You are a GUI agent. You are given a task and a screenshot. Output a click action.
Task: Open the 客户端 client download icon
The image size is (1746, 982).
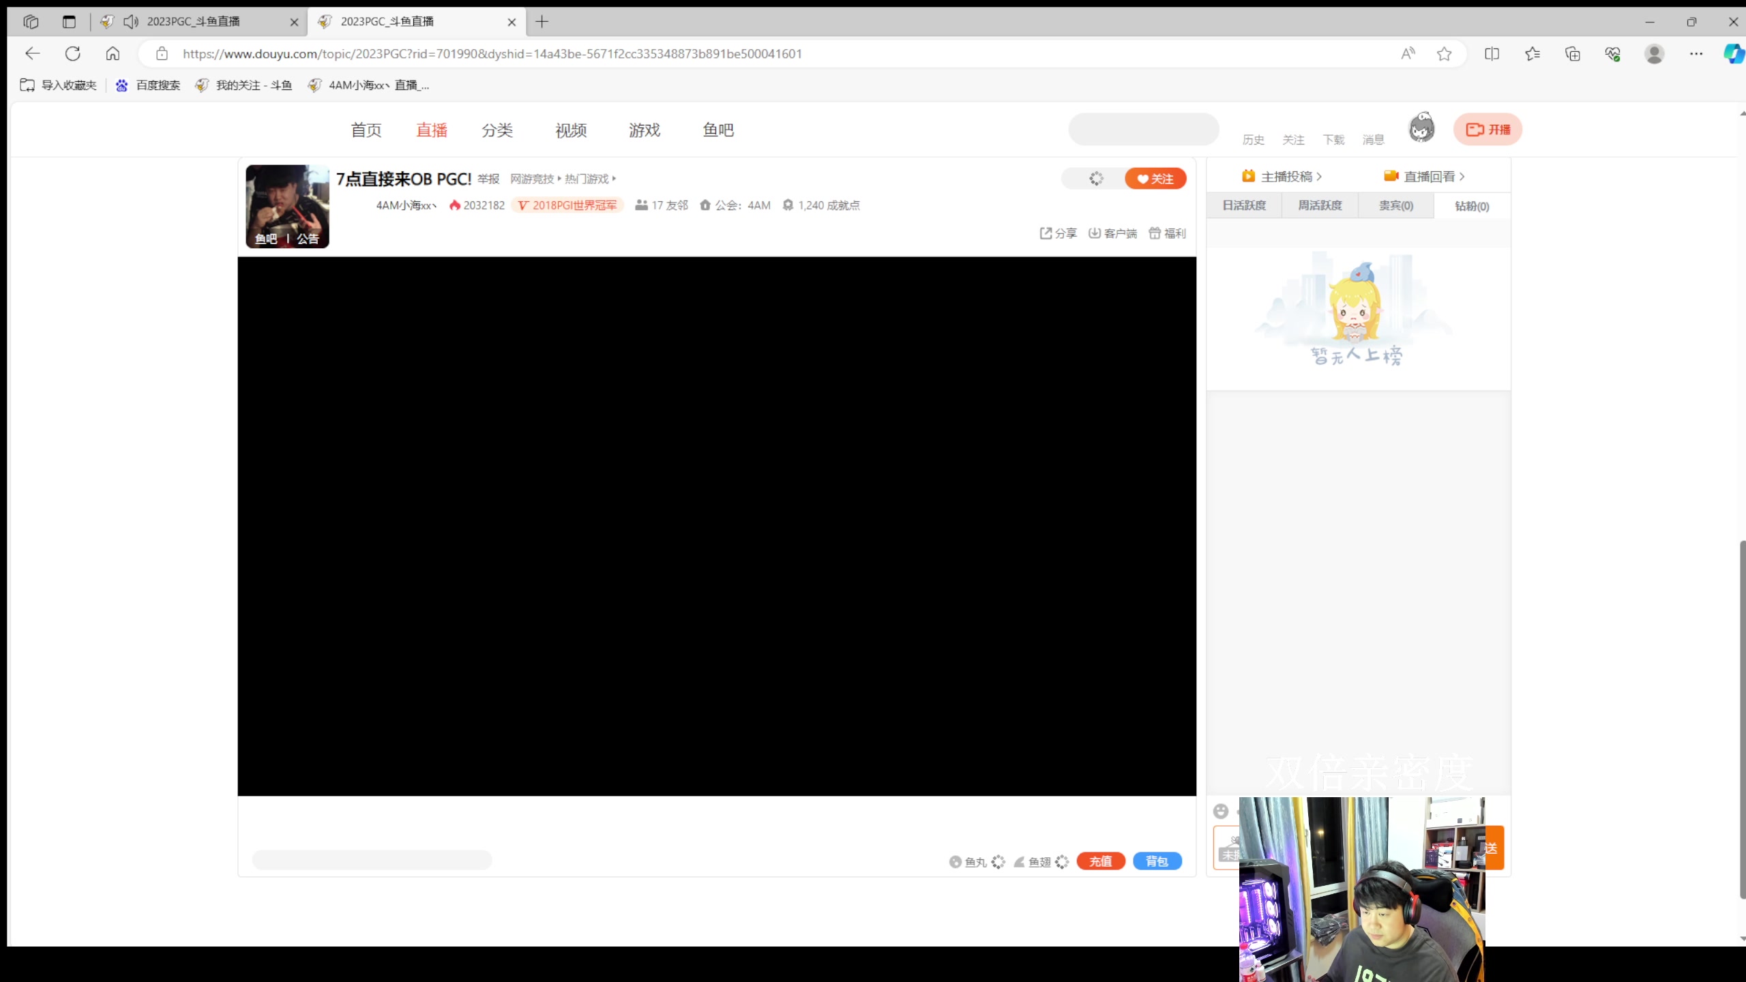(1112, 233)
